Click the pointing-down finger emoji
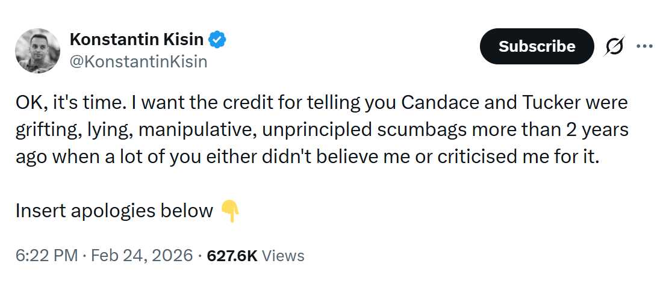Screen dimensions: 669x281 click(230, 211)
